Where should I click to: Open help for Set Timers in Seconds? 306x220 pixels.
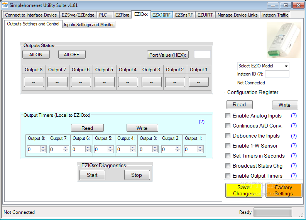294,156
